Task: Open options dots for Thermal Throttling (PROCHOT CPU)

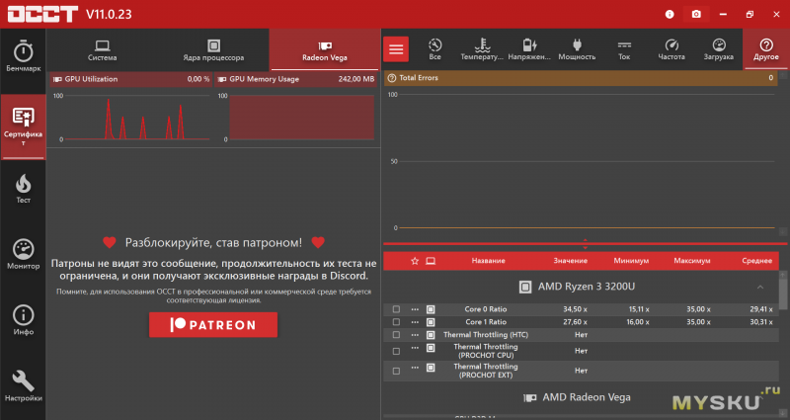Action: coord(415,348)
